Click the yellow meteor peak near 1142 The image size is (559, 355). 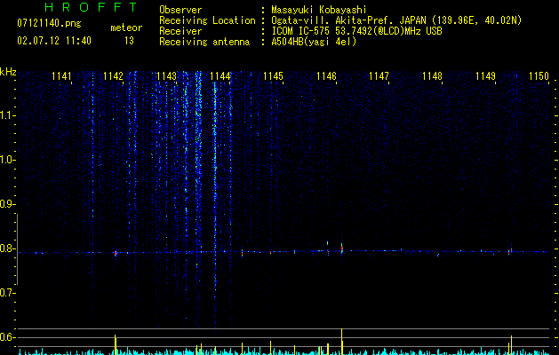(x=116, y=344)
